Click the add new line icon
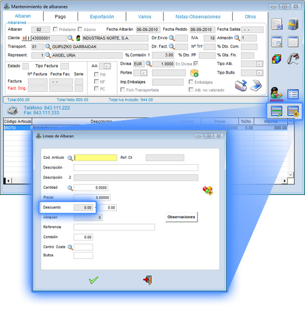 [293, 111]
